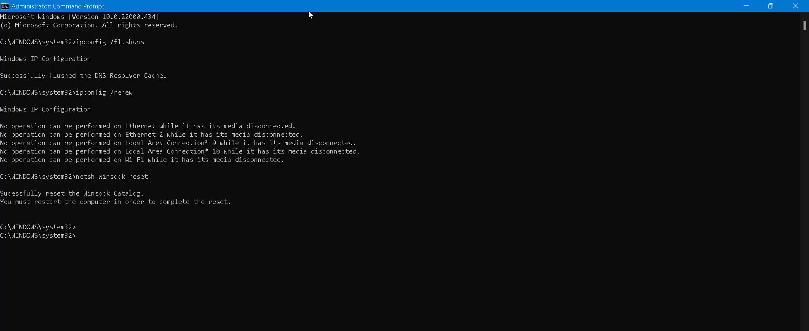This screenshot has width=809, height=331.
Task: Open the Command Prompt system menu icon
Action: coord(5,6)
